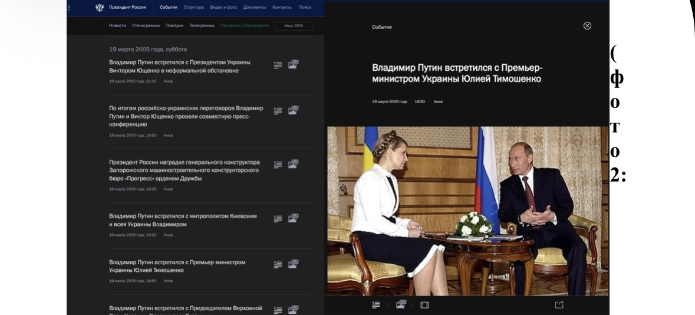Open the Putin–Тимошенко meeting photo

pyautogui.click(x=467, y=211)
